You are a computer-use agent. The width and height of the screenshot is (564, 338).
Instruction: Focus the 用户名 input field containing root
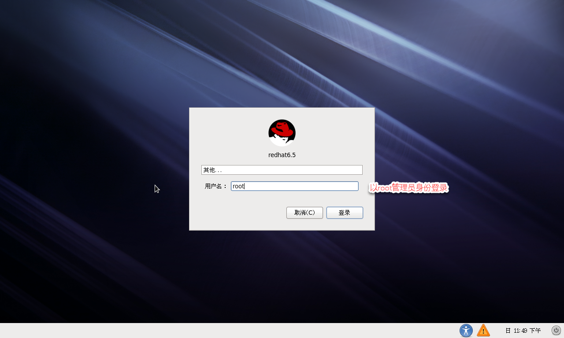(x=295, y=186)
